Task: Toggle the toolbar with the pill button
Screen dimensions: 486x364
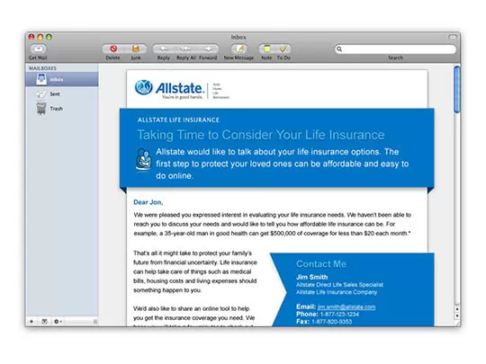Action: [453, 37]
